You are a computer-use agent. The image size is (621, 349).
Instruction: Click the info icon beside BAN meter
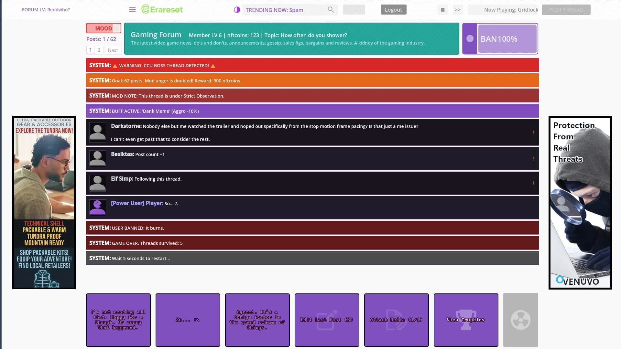pyautogui.click(x=470, y=39)
